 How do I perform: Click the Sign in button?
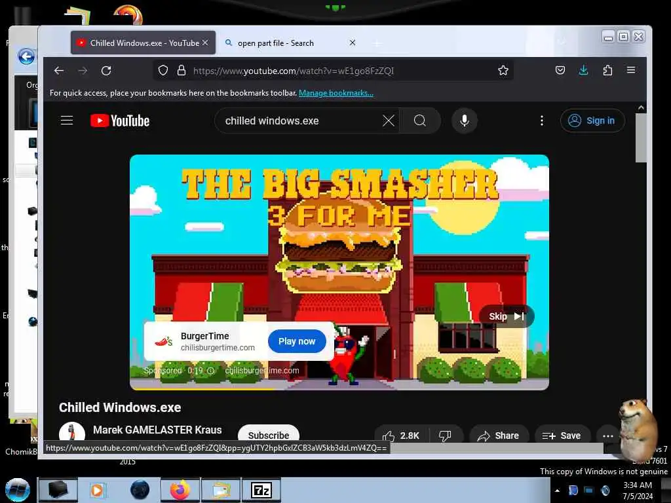click(592, 121)
